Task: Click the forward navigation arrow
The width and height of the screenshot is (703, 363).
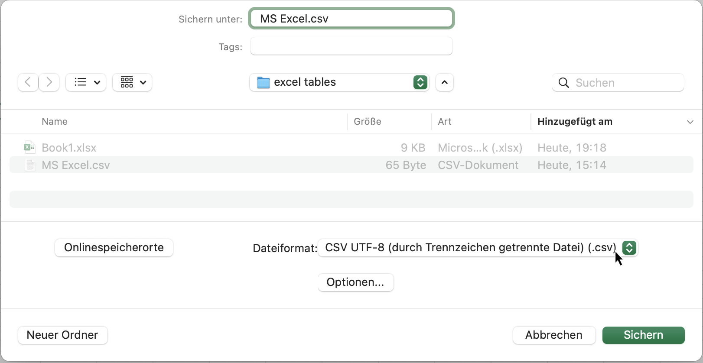Action: (49, 82)
